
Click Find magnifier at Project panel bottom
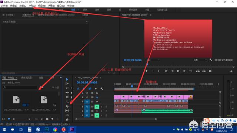(x=42, y=119)
